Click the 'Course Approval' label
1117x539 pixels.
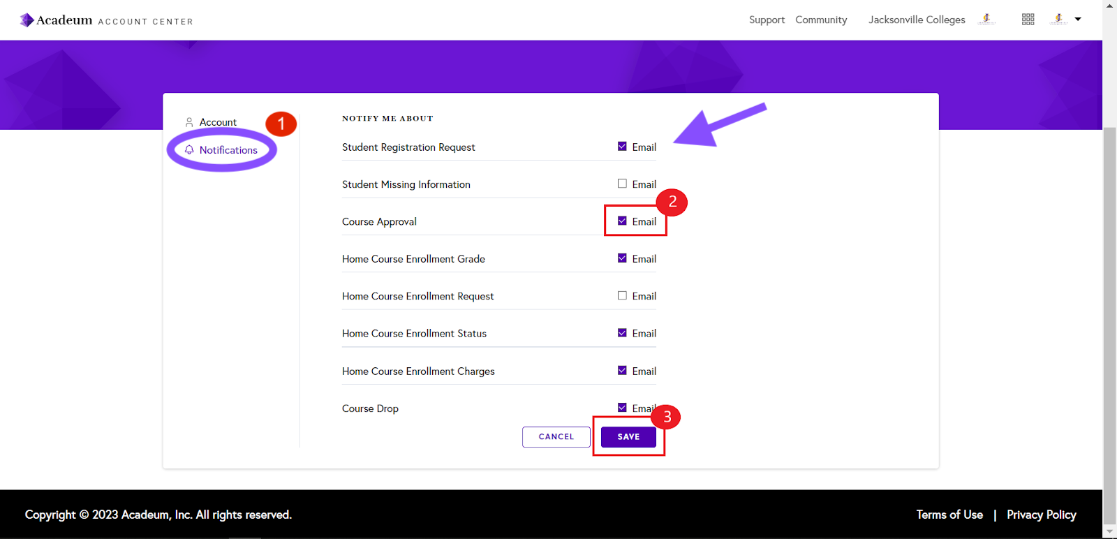[x=379, y=221]
